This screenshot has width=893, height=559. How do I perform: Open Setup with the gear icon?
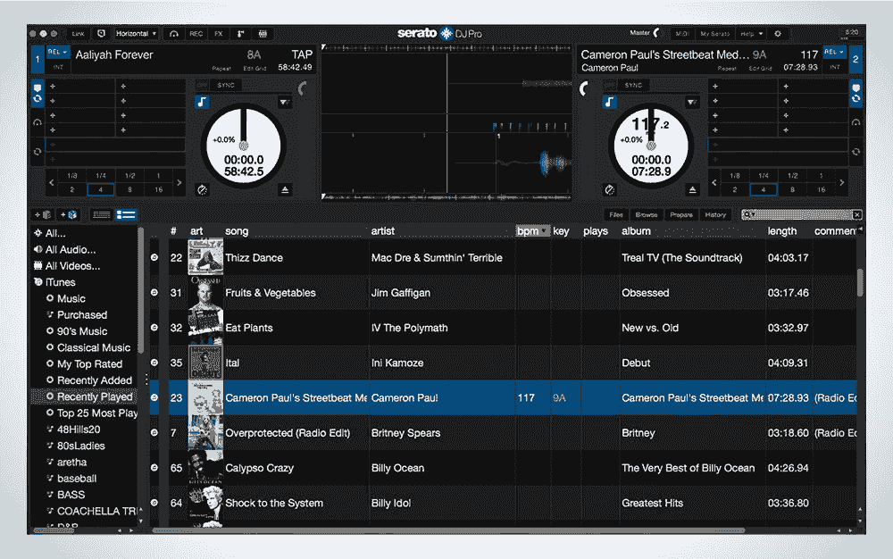[778, 34]
